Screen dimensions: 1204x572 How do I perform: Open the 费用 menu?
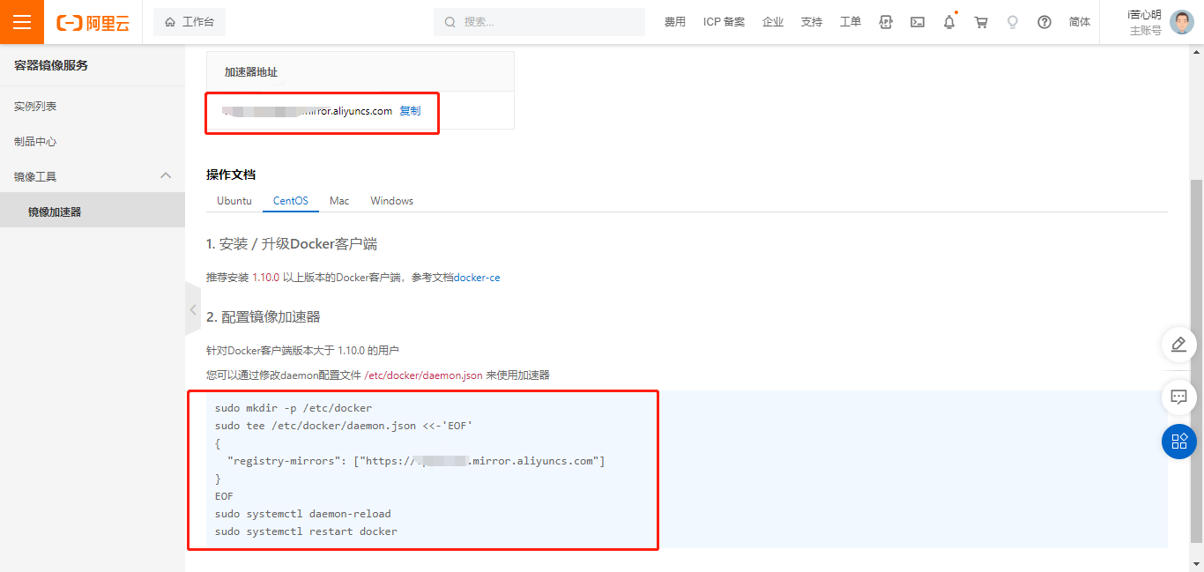tap(675, 22)
